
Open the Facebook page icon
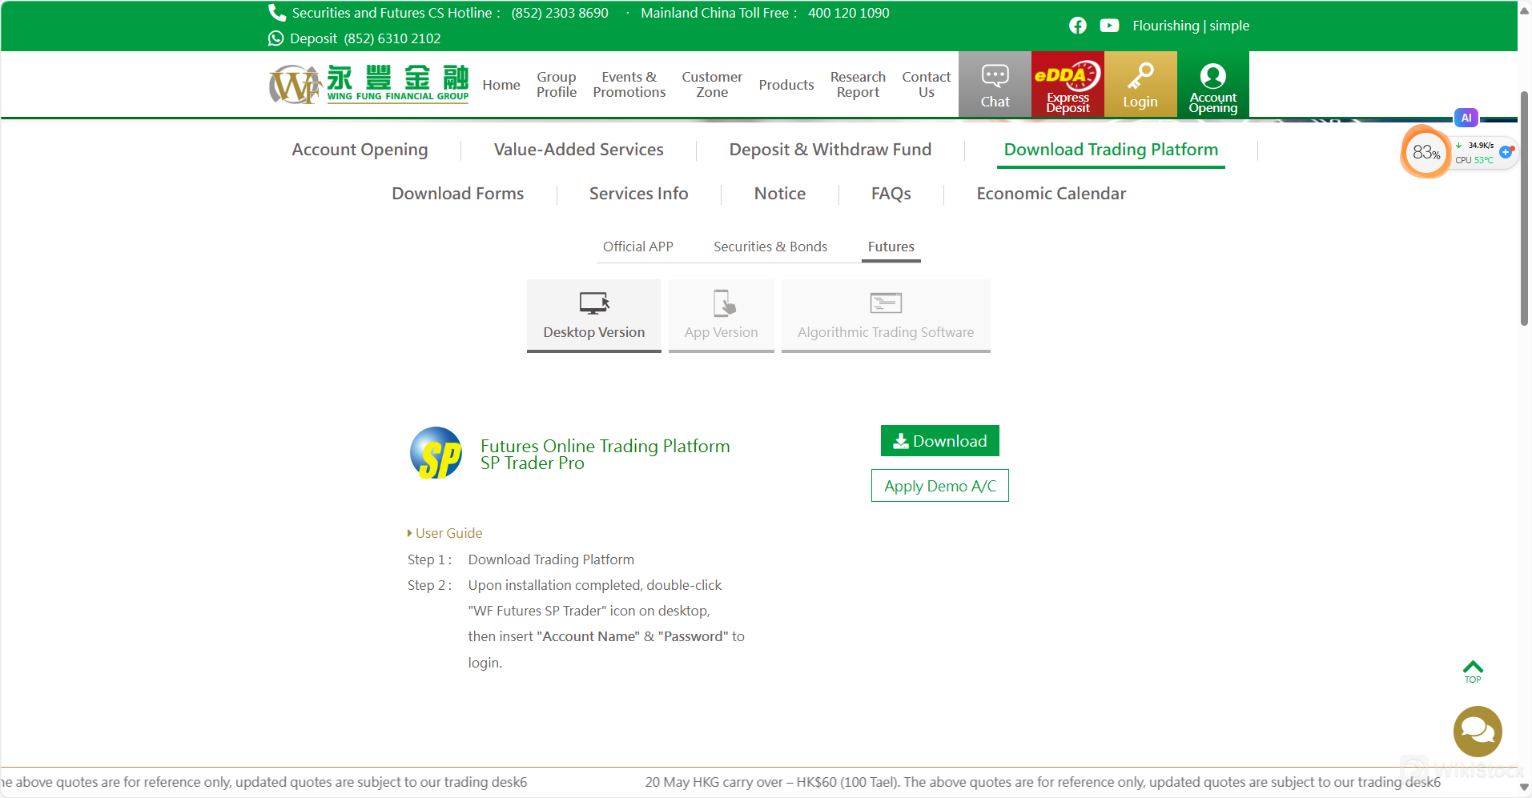[1078, 26]
